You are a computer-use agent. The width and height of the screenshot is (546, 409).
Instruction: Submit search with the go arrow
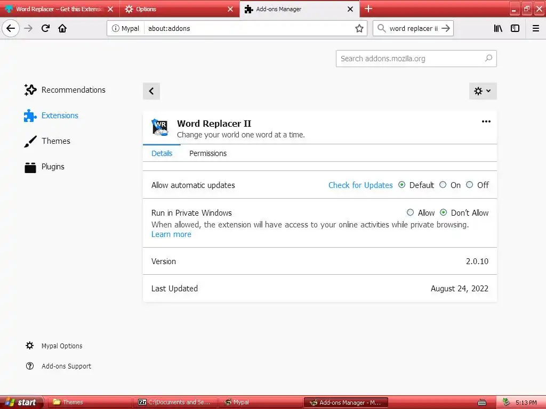[x=446, y=28]
